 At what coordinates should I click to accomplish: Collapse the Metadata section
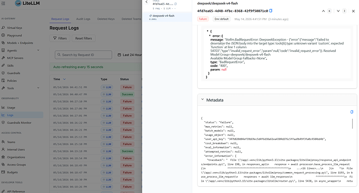pos(202,100)
